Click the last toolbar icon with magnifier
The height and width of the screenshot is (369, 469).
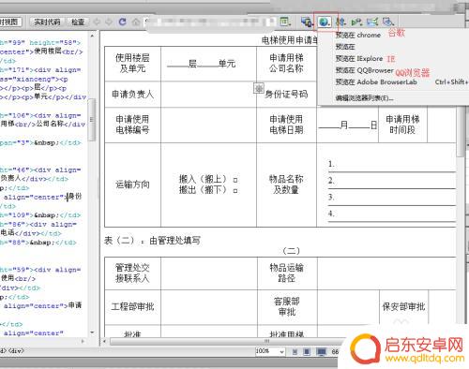point(388,22)
